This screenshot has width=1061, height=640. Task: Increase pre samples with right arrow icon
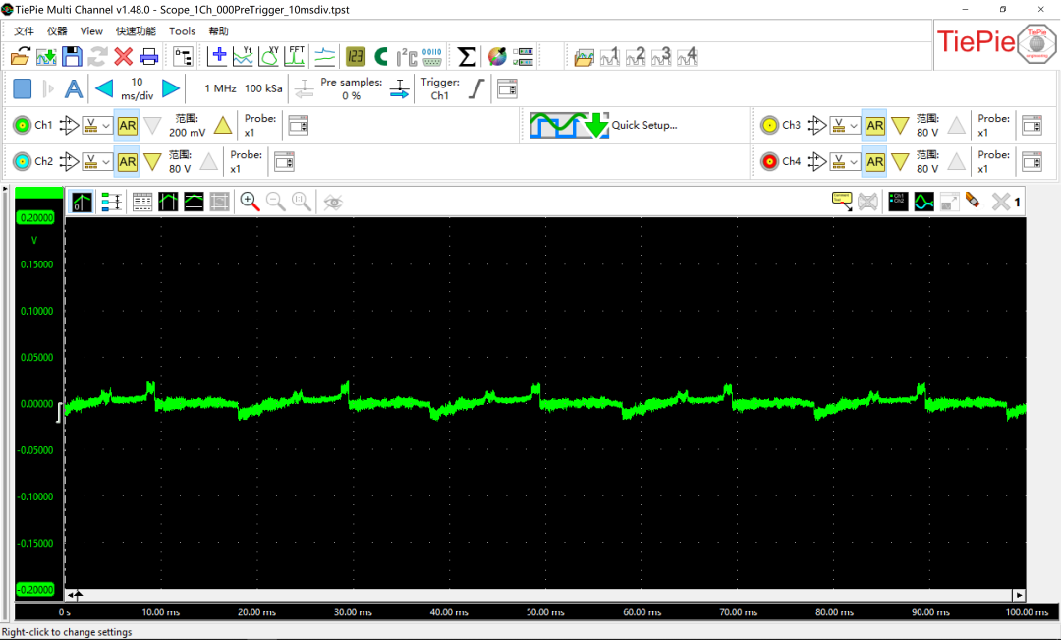tap(400, 88)
